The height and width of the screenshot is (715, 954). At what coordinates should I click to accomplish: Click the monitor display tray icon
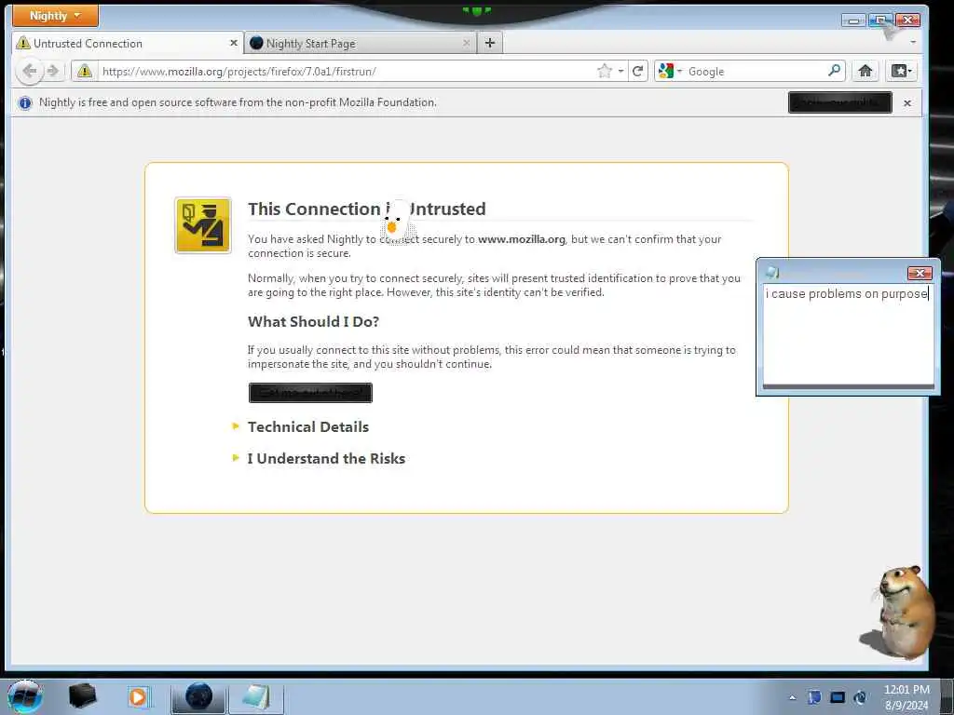pos(838,697)
